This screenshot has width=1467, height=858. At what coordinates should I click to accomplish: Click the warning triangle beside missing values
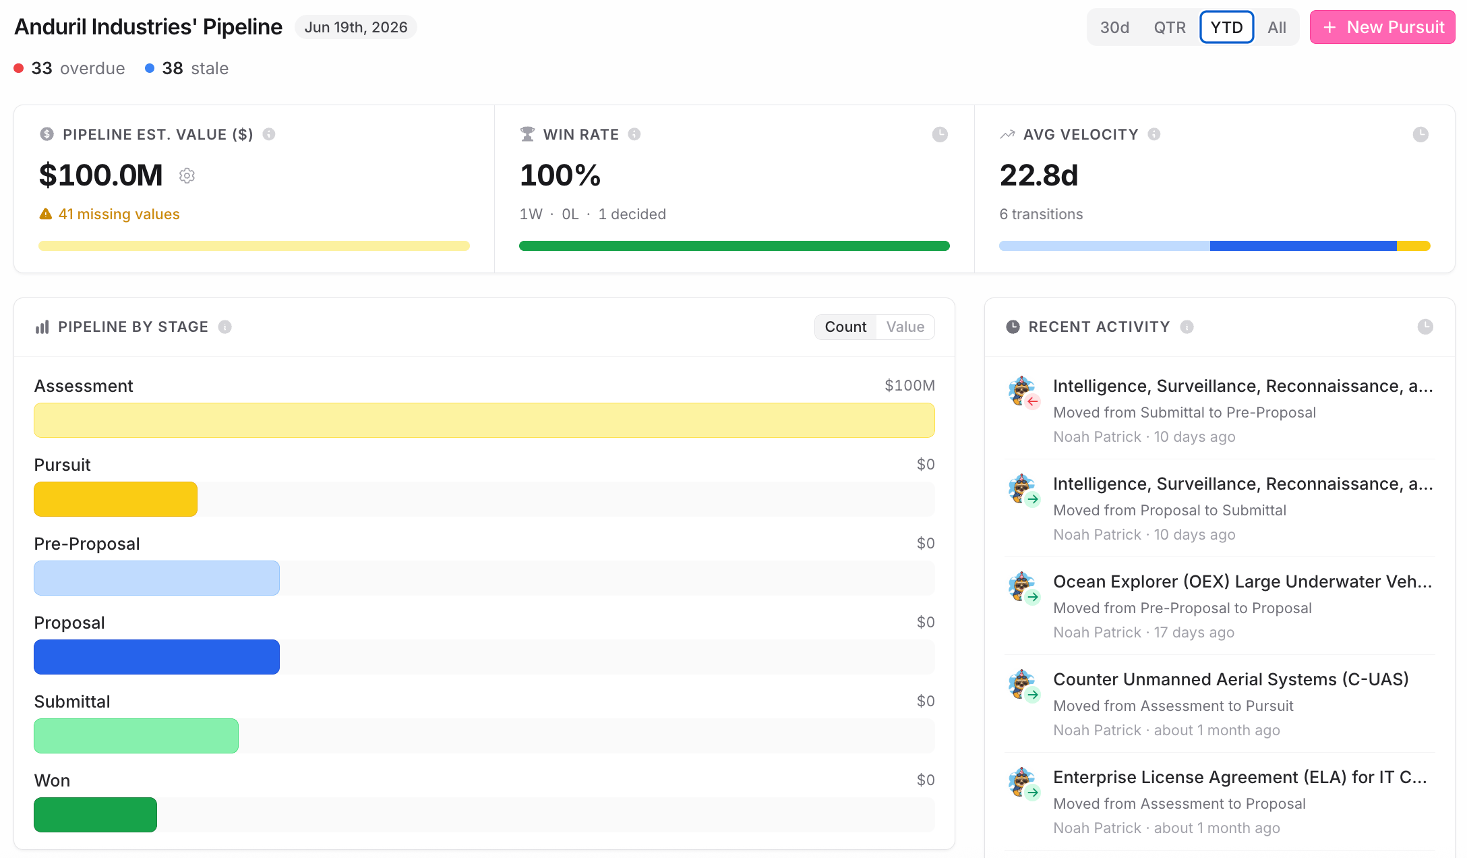click(46, 214)
